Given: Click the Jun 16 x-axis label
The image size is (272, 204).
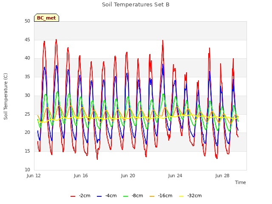Looking at the screenshot, I should [81, 176].
